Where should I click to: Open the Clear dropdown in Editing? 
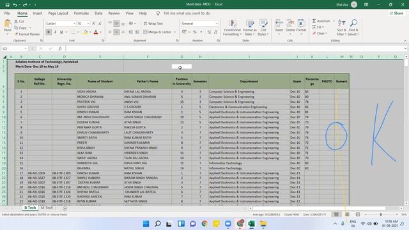(x=320, y=33)
